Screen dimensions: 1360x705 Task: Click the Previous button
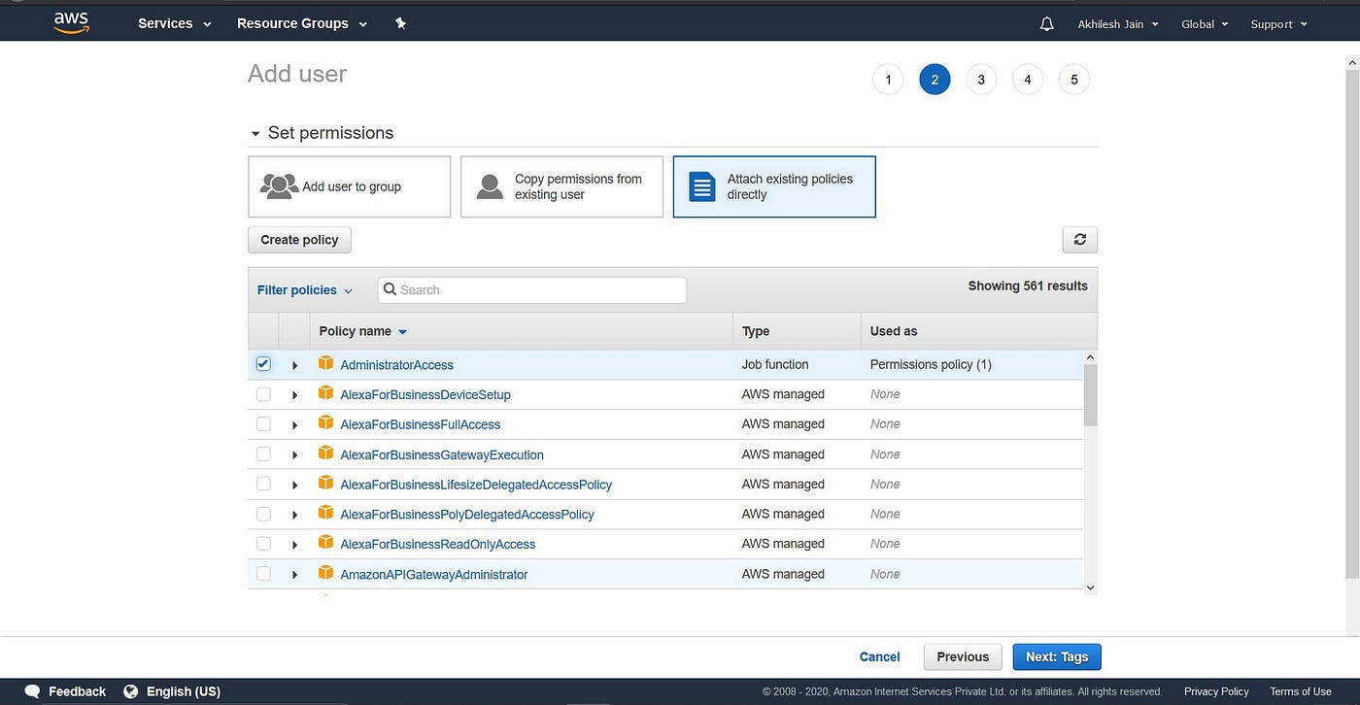point(963,656)
